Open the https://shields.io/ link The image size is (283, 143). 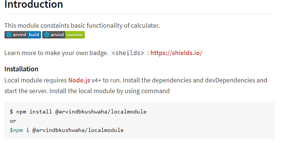click(176, 53)
